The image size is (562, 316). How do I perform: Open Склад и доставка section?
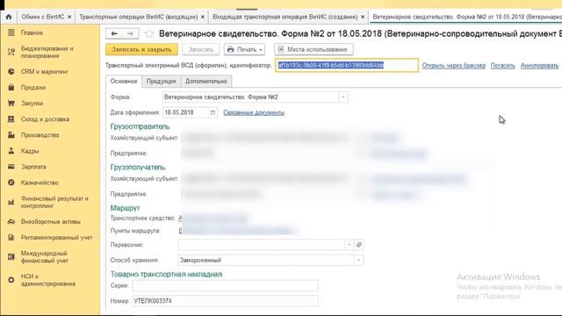click(x=45, y=119)
